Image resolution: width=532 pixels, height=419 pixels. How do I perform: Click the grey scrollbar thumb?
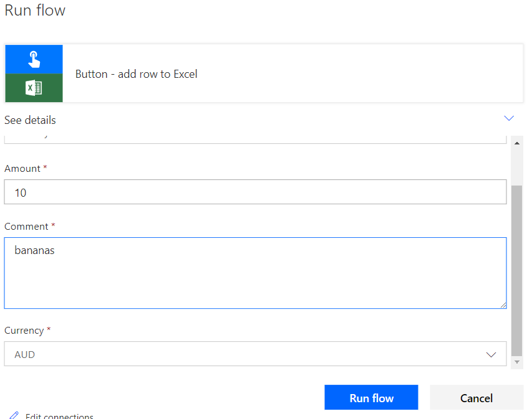pyautogui.click(x=516, y=268)
